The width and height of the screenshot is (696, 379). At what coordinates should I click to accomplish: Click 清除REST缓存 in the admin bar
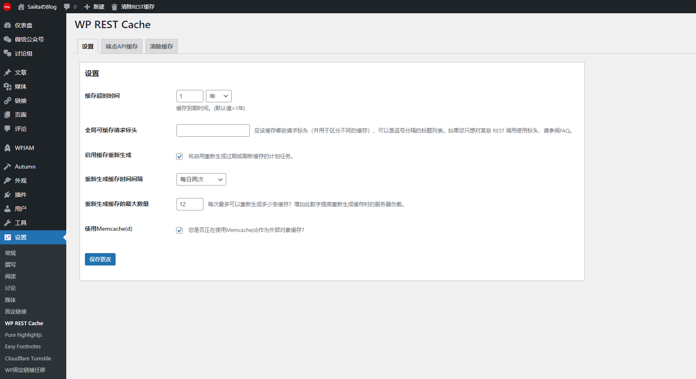coord(137,7)
